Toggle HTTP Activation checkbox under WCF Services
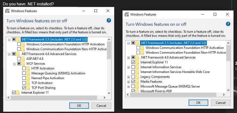The height and width of the screenshot is (113, 237). [x=24, y=68]
